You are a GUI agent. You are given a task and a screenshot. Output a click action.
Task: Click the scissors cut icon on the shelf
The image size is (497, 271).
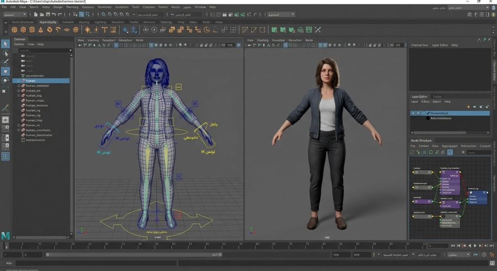[318, 30]
